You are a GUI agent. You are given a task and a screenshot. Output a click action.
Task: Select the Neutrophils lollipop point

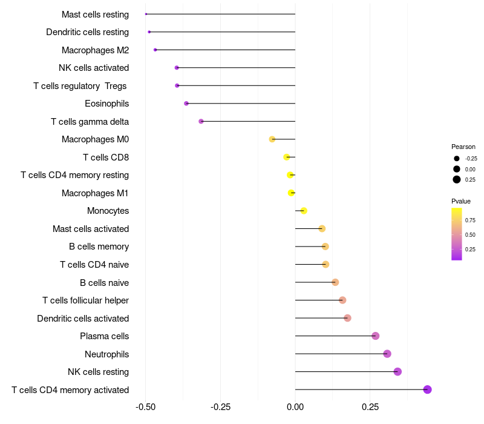(387, 354)
